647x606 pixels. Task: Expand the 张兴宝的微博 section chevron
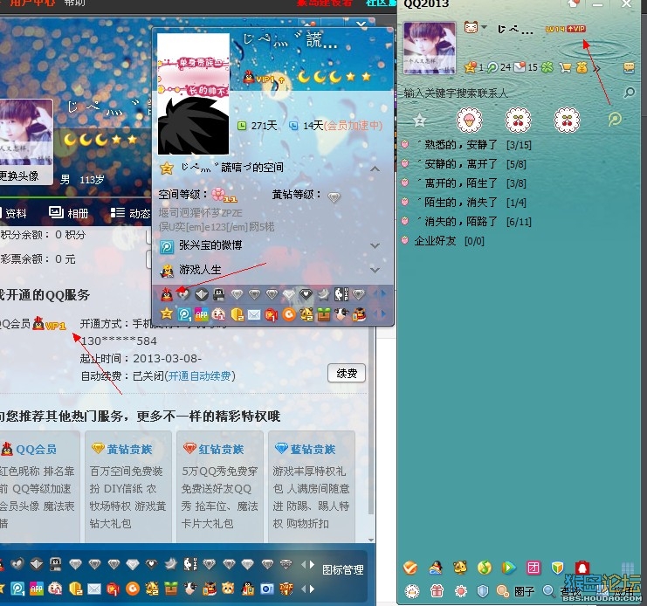click(375, 245)
